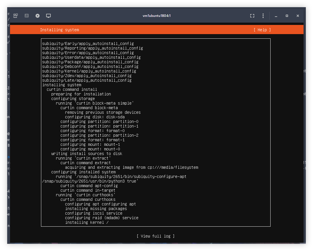The height and width of the screenshot is (251, 313).
Task: Click the monitor display icon
Action: (x=48, y=16)
